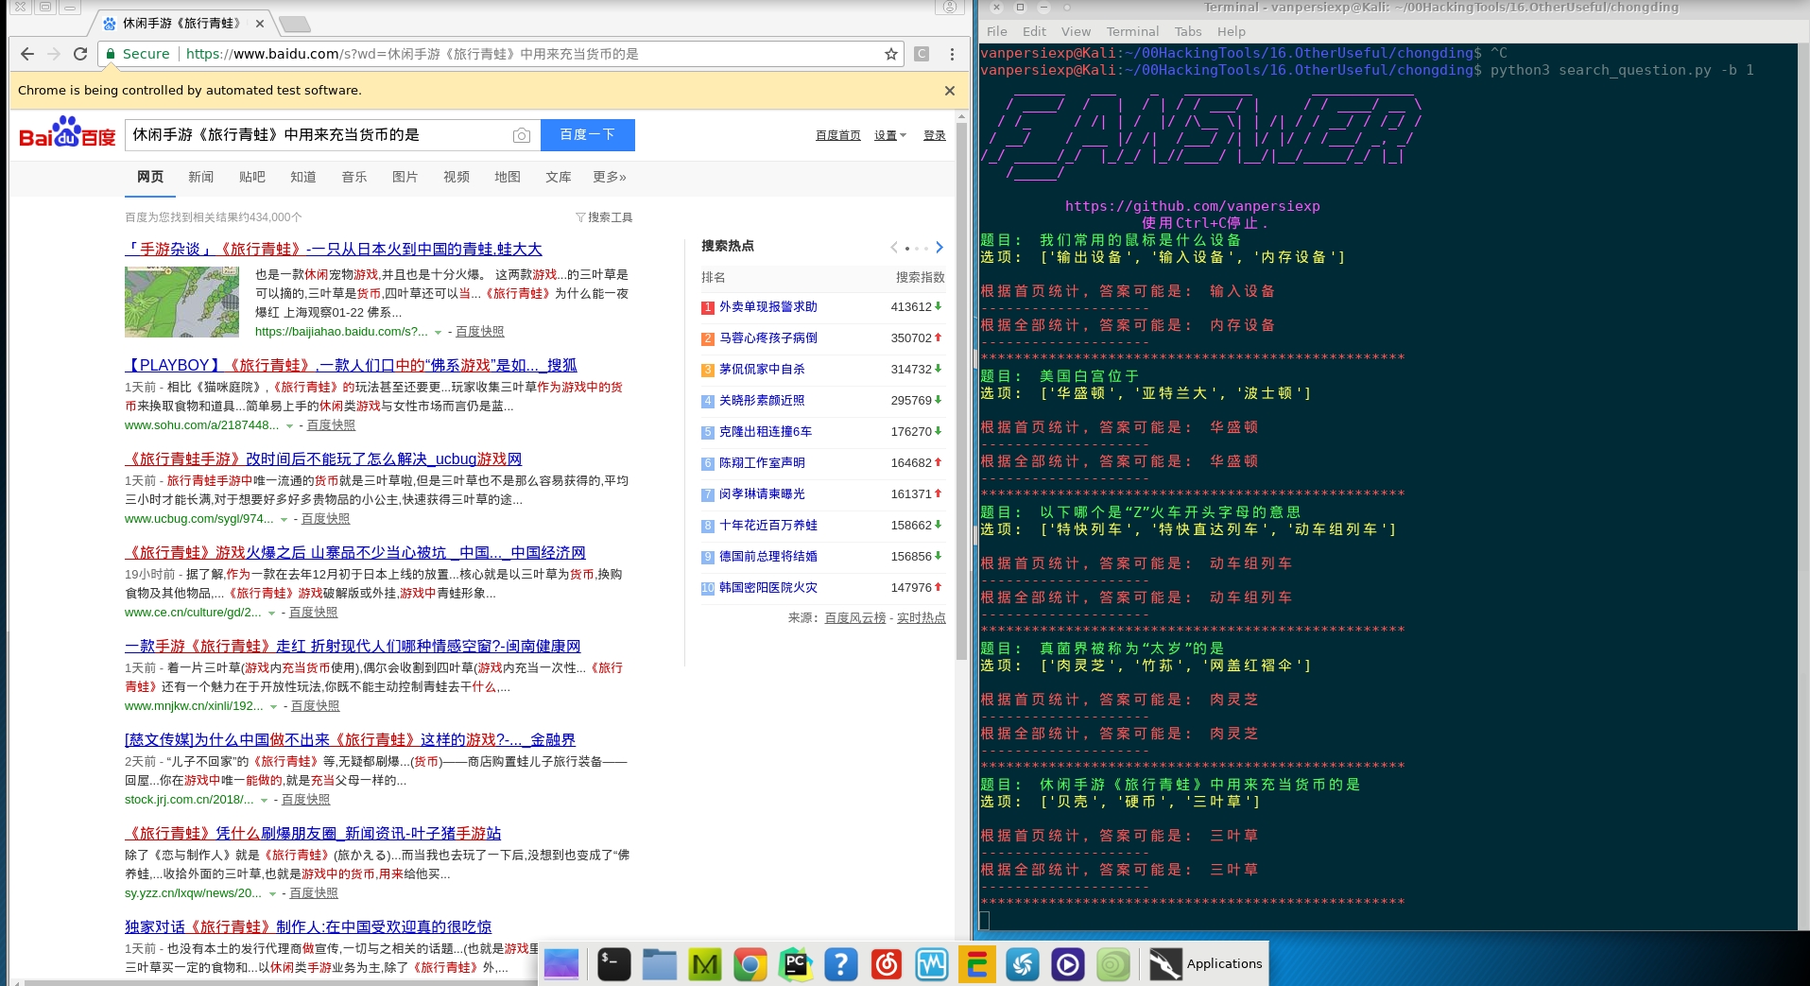Reload the Baidu page
The width and height of the screenshot is (1810, 986).
coord(80,54)
